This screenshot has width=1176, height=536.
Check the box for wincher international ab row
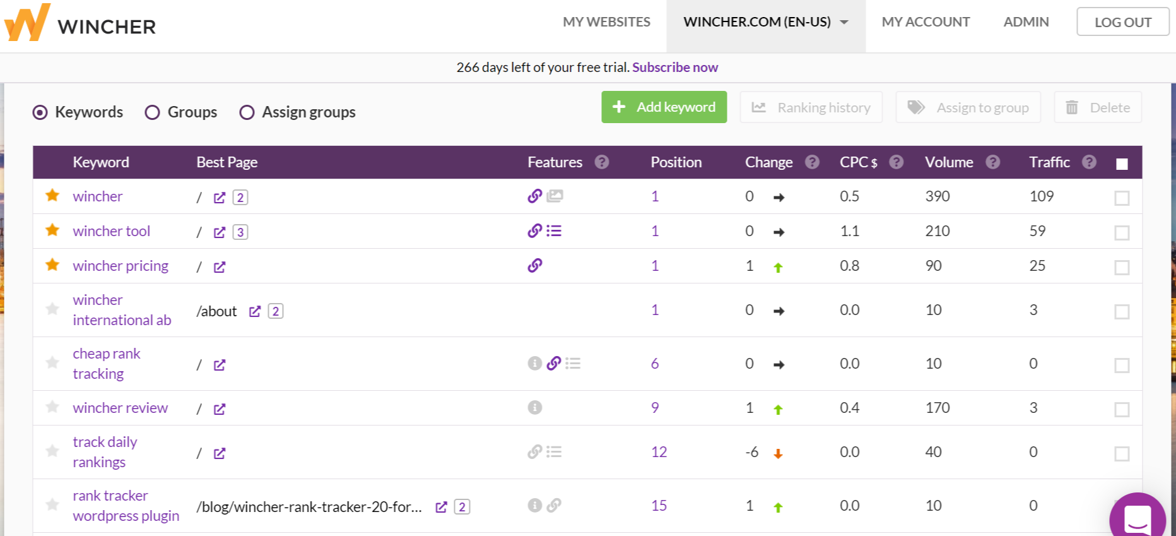pyautogui.click(x=1122, y=312)
